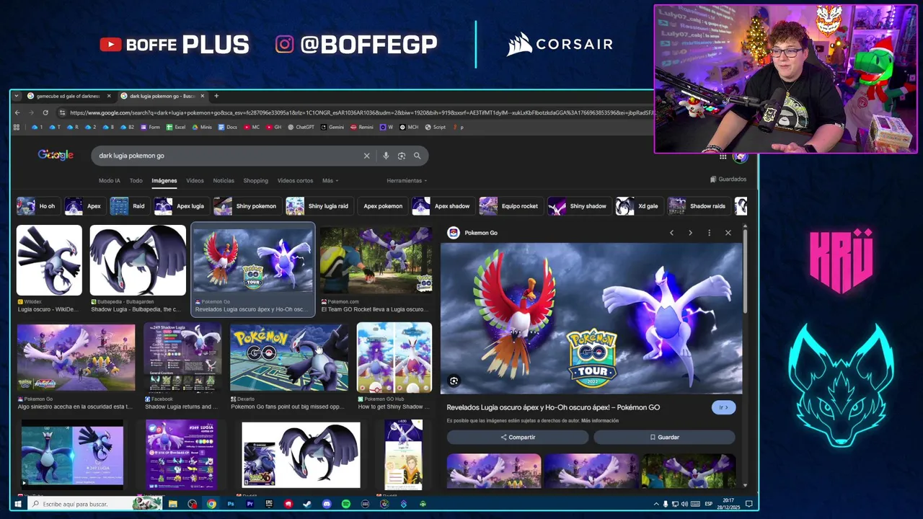Image resolution: width=923 pixels, height=519 pixels.
Task: Select the Videos cortos search tab
Action: coord(295,180)
